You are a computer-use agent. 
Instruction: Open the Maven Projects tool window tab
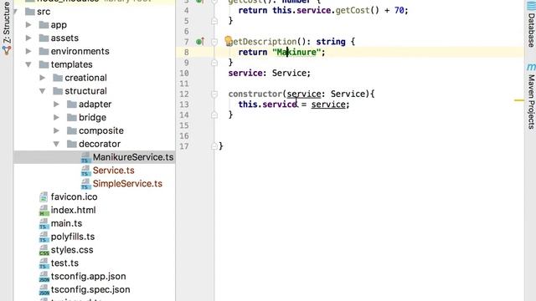530,96
